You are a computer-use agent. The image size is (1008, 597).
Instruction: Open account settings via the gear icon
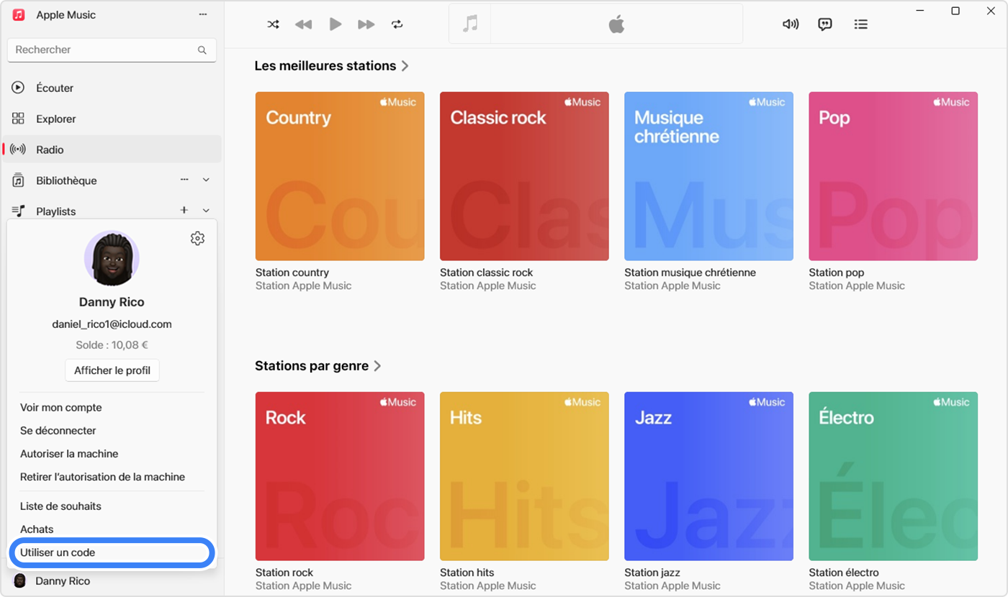pos(197,238)
